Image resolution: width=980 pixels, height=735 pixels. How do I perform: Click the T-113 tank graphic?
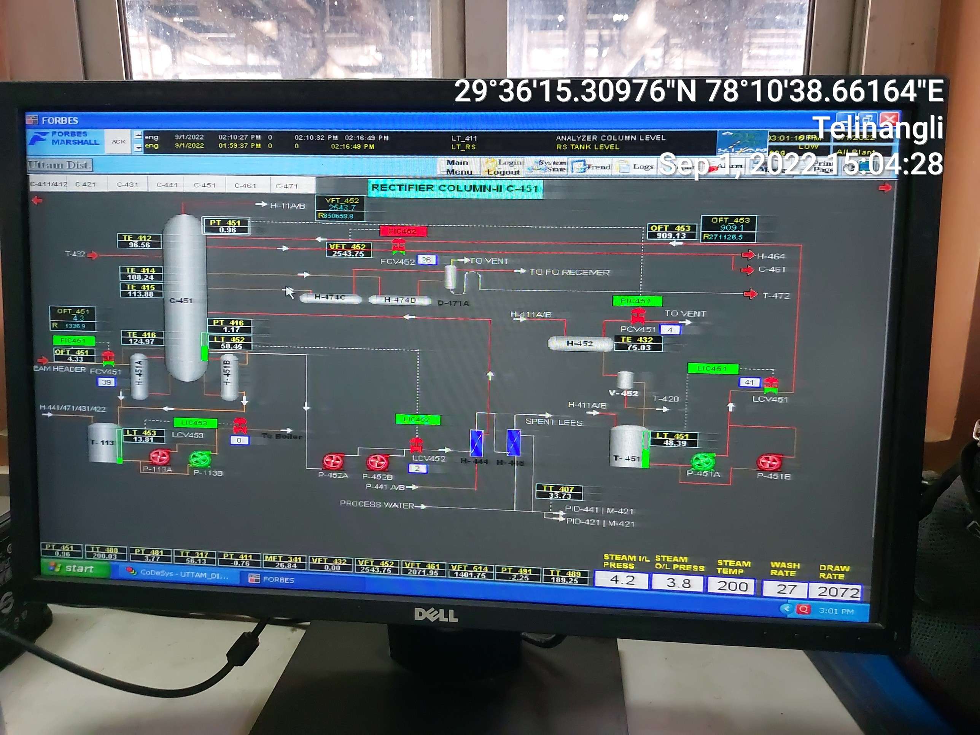[104, 442]
